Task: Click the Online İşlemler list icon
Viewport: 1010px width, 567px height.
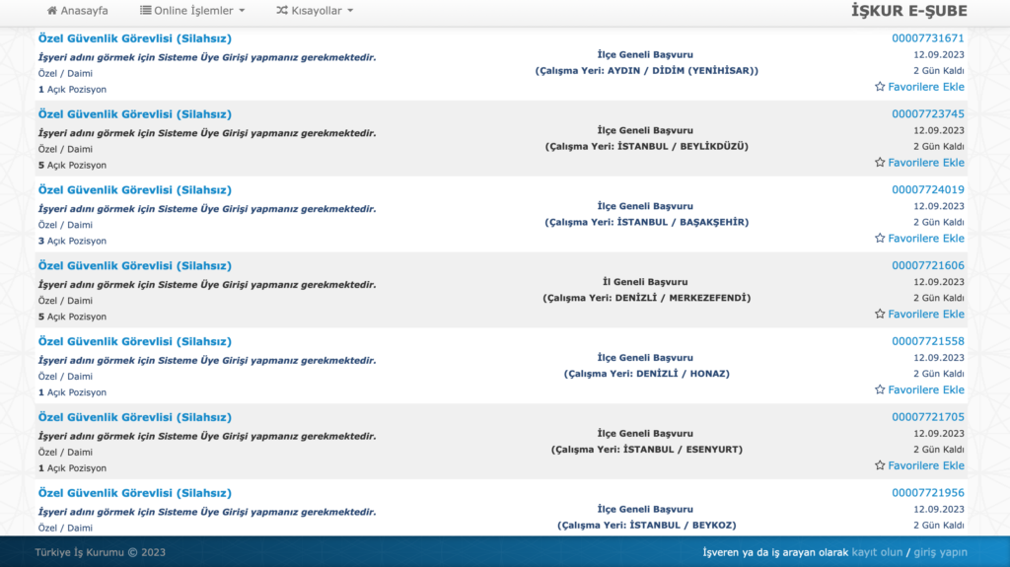Action: point(146,11)
